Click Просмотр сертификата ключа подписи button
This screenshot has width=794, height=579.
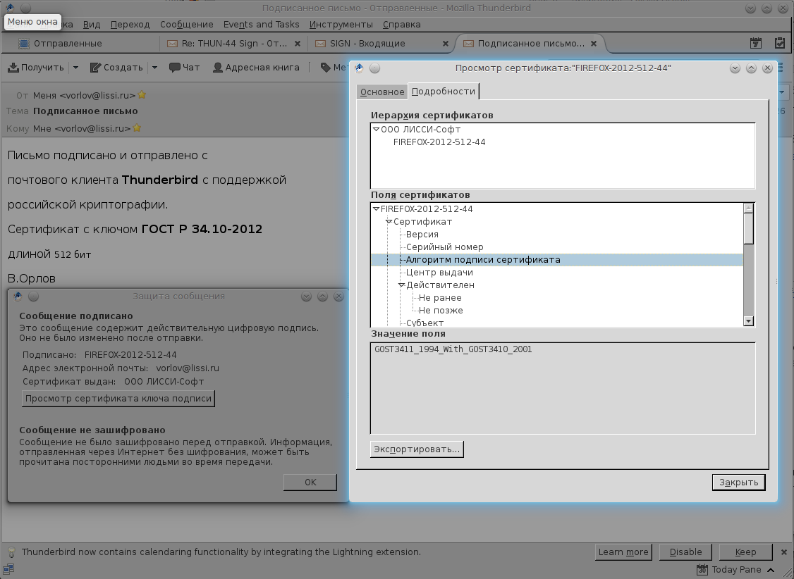coord(118,399)
